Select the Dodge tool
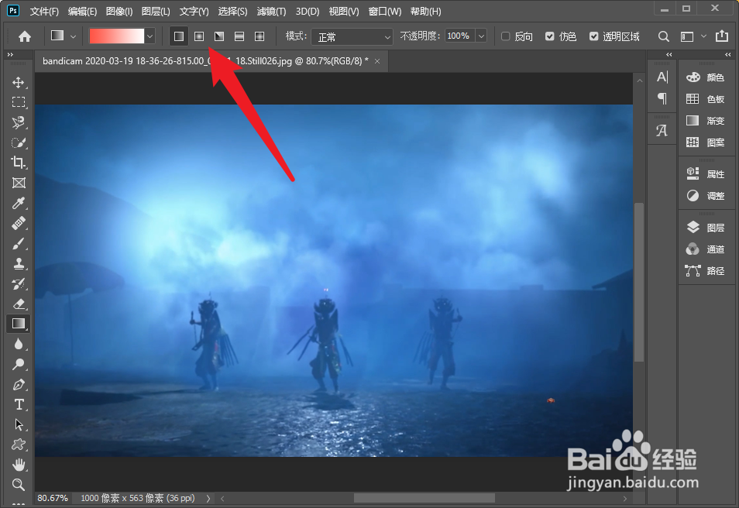The width and height of the screenshot is (739, 508). (x=19, y=364)
